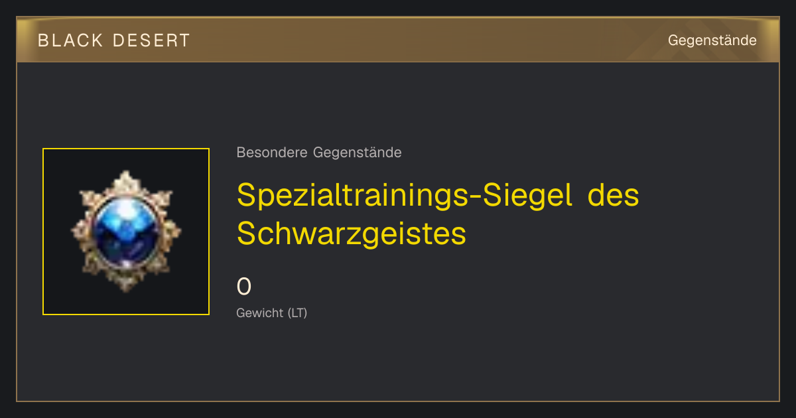This screenshot has height=418, width=796.
Task: Click the Gewicht (LT) label
Action: 272,313
